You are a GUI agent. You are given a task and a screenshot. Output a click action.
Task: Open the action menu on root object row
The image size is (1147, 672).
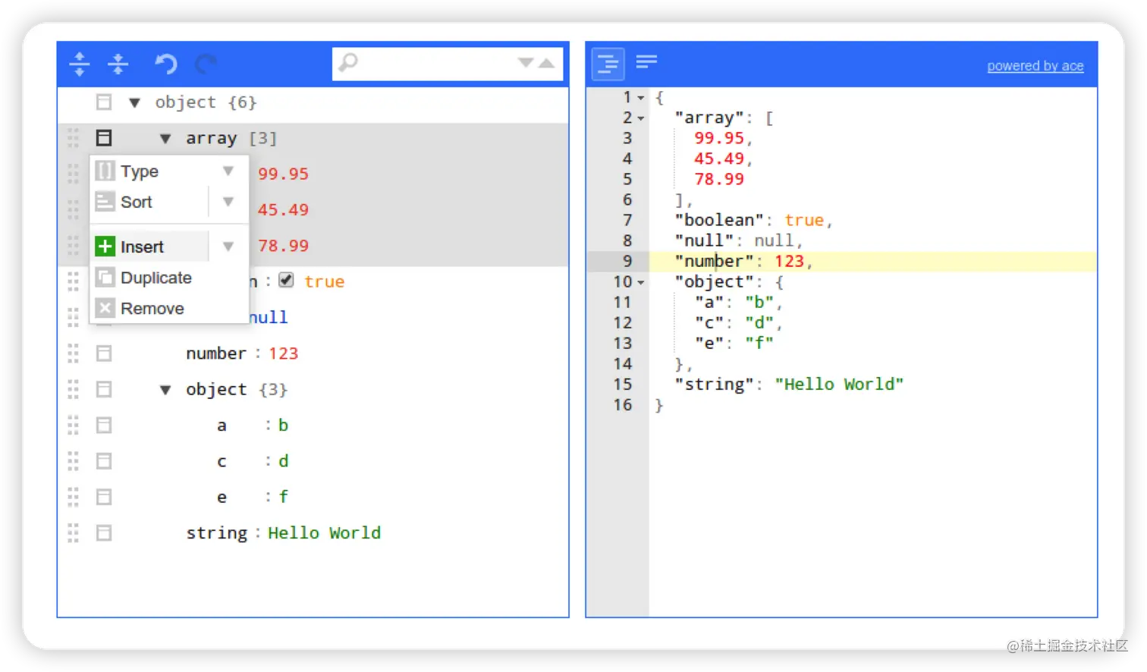coord(104,102)
